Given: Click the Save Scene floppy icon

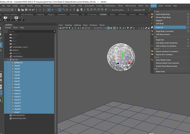Looking at the screenshot, I should pos(26,10).
